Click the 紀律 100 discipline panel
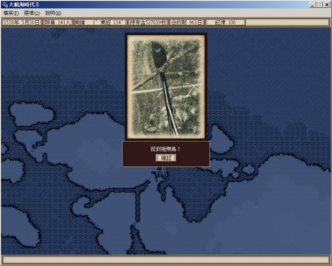Screen dimensions: 332x266 225,22
